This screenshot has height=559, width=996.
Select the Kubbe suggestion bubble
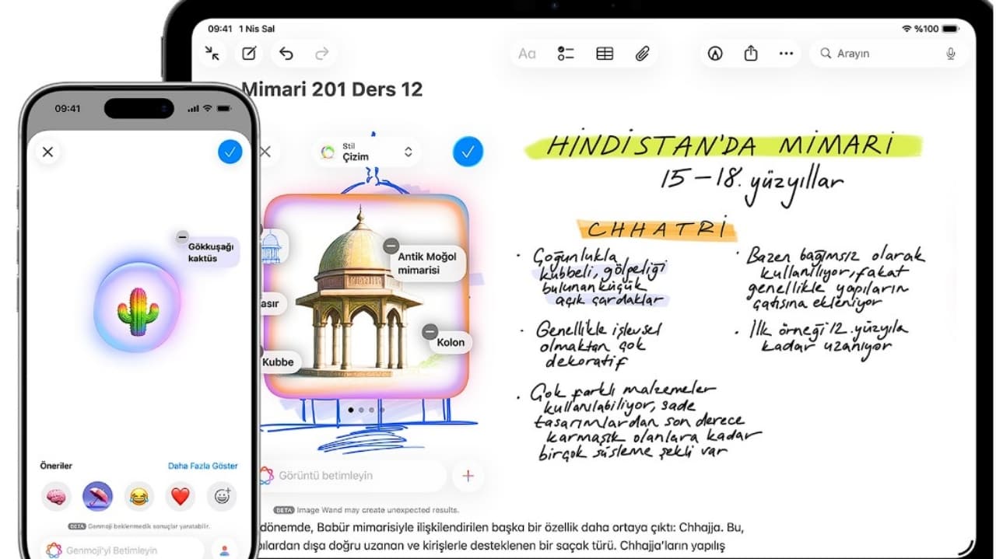click(x=279, y=362)
